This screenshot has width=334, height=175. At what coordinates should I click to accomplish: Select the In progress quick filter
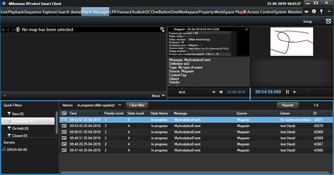click(28, 121)
